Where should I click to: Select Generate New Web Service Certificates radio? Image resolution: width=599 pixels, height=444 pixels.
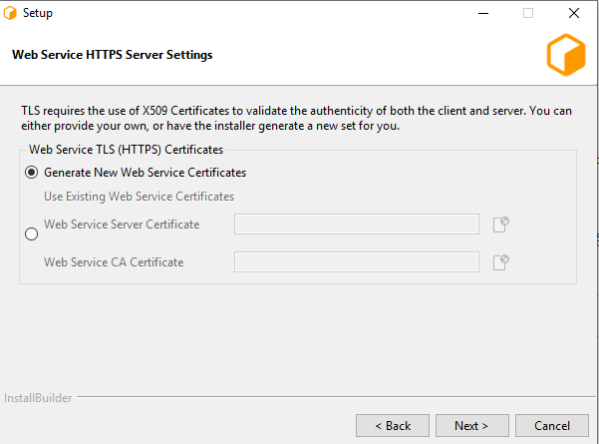(x=32, y=173)
